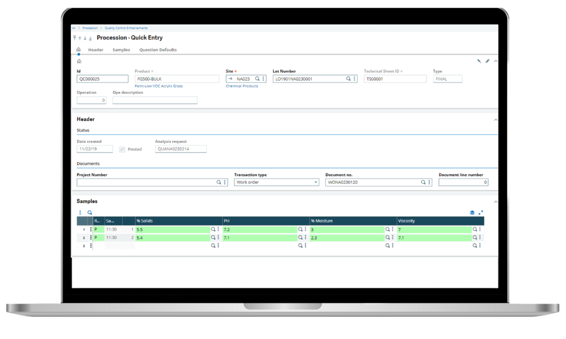Screen dimensions: 566x339
Task: Switch to the Header tab
Action: click(96, 50)
